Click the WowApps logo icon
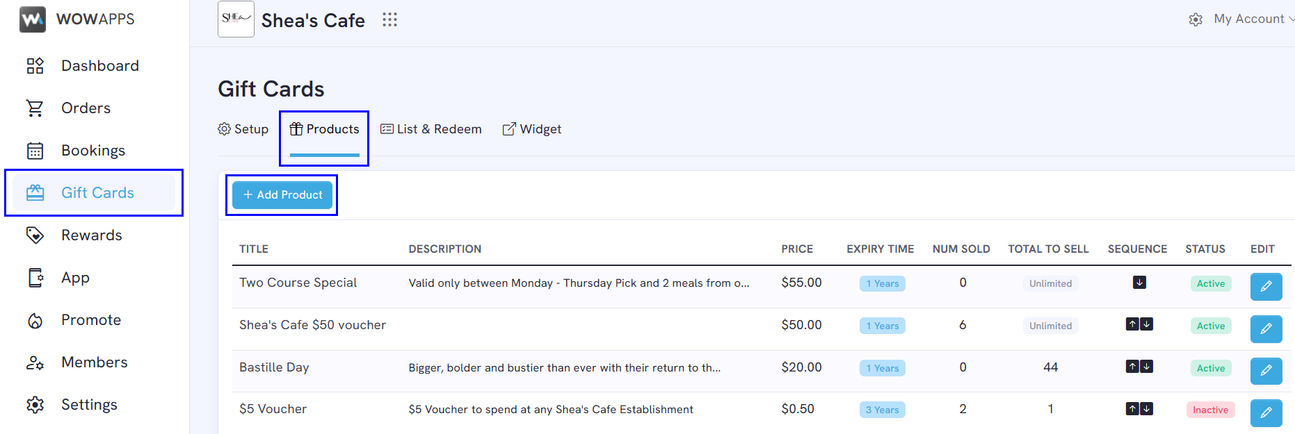This screenshot has width=1295, height=434. [x=33, y=19]
